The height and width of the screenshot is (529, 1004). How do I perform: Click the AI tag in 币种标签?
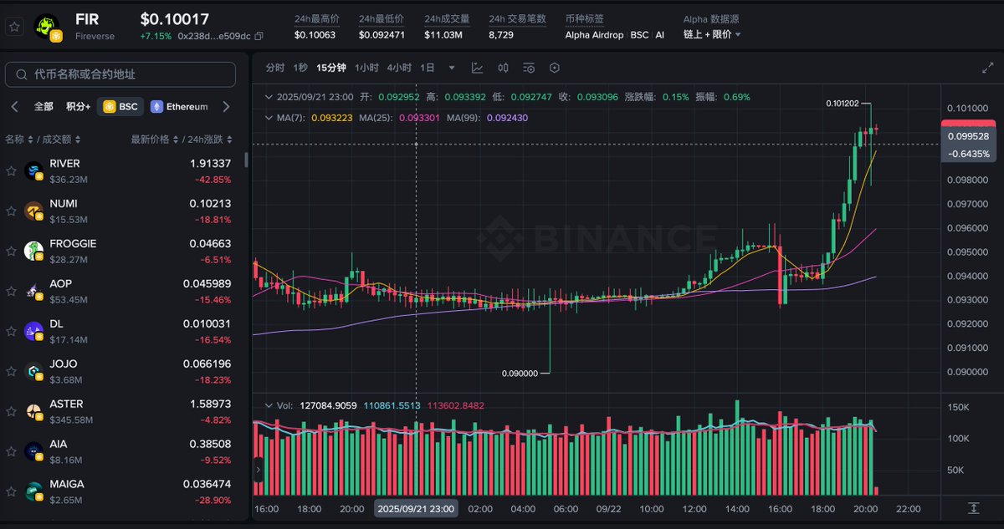click(660, 35)
